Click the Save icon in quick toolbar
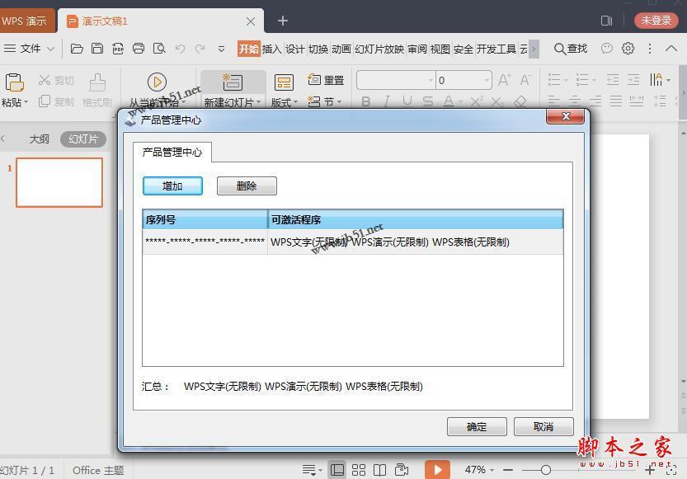This screenshot has width=687, height=479. click(x=97, y=48)
